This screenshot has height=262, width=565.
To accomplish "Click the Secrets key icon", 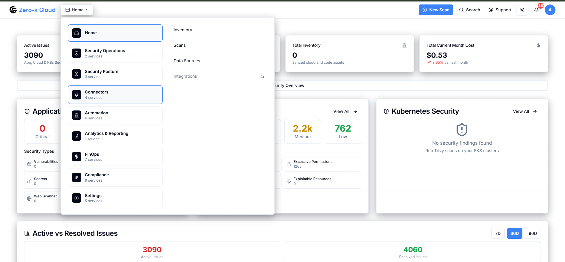I will pos(29,181).
